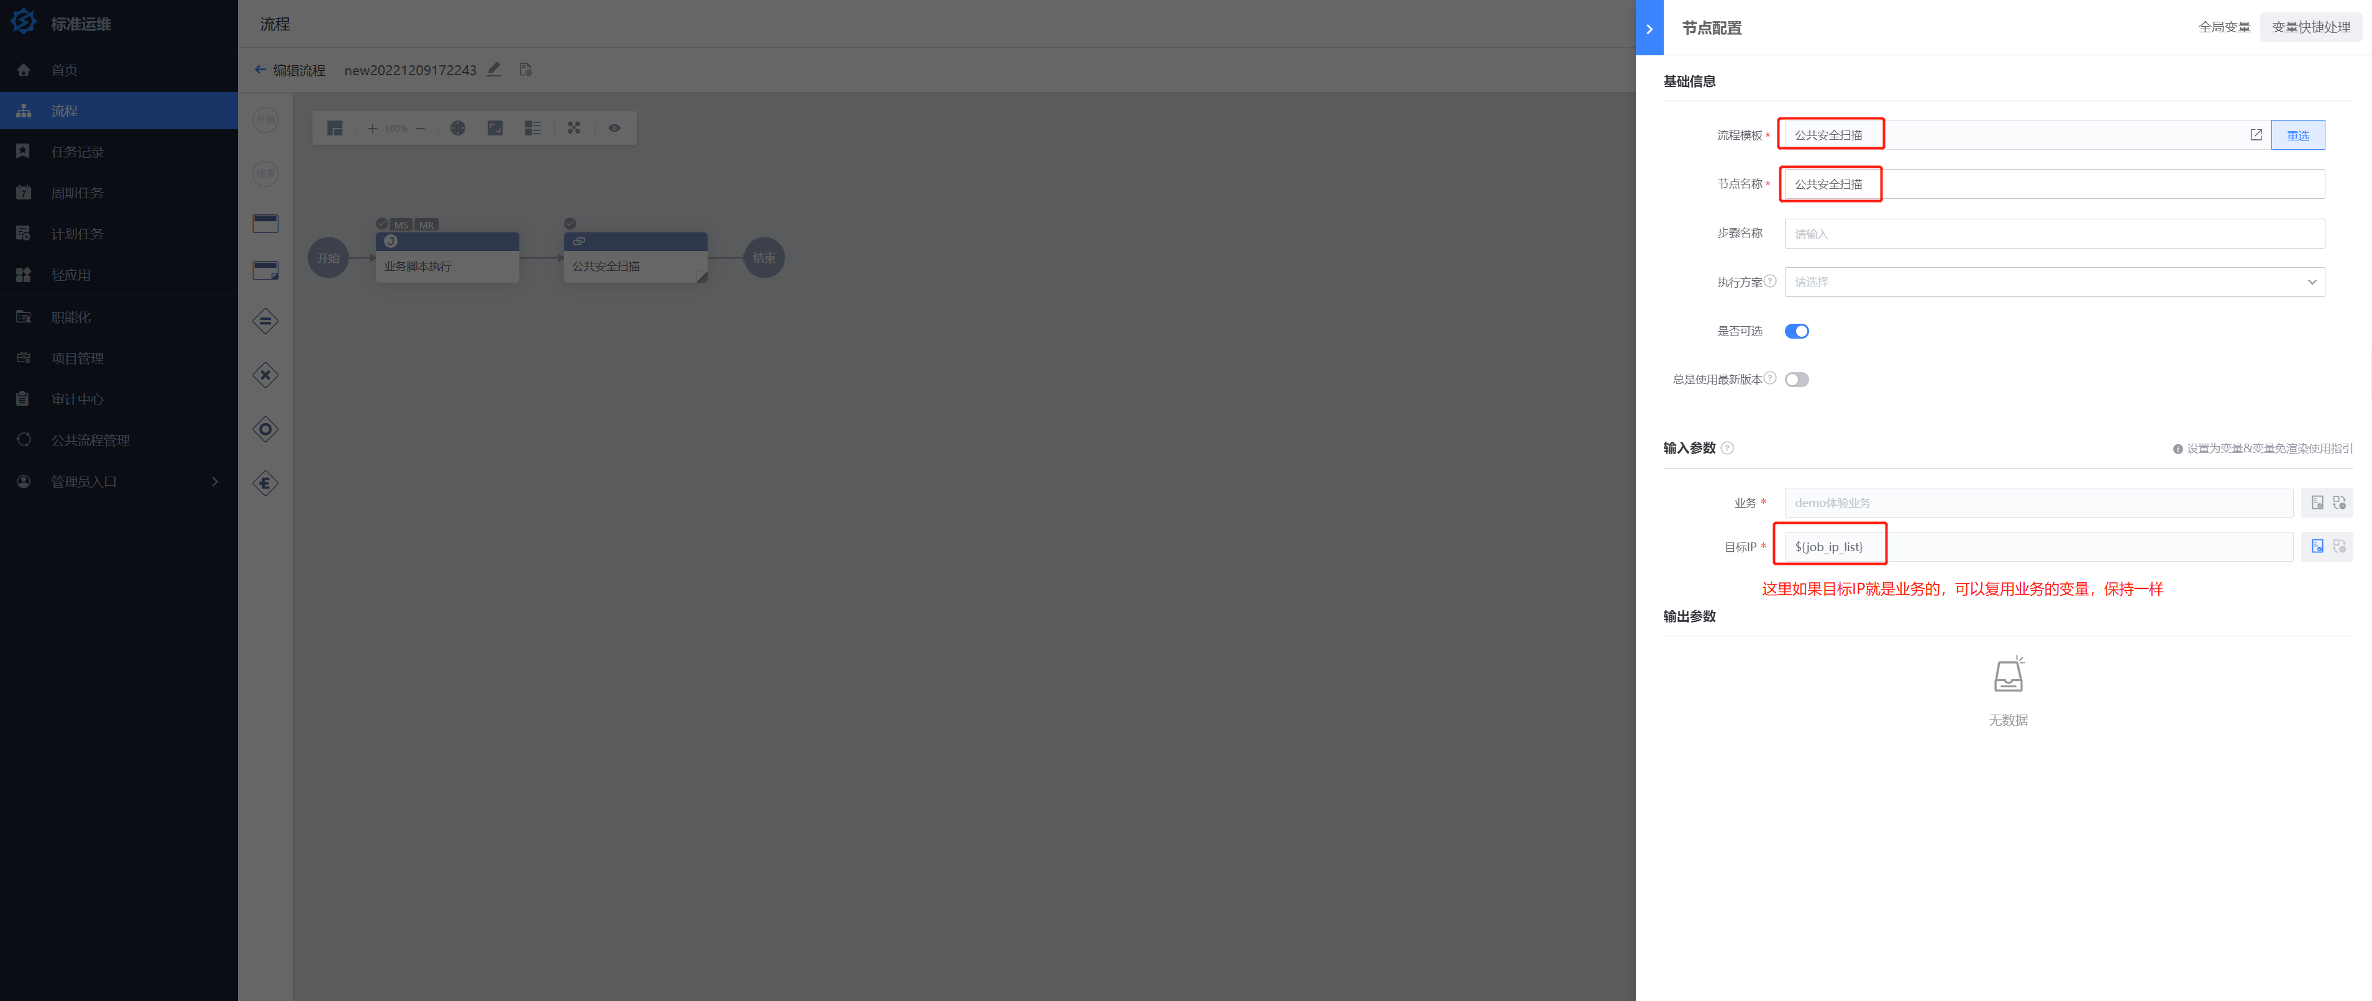Click the 重选 button
Viewport: 2372px width, 1001px height.
pyautogui.click(x=2297, y=134)
